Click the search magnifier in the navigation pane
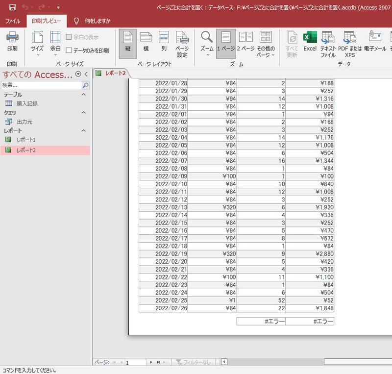 point(85,86)
